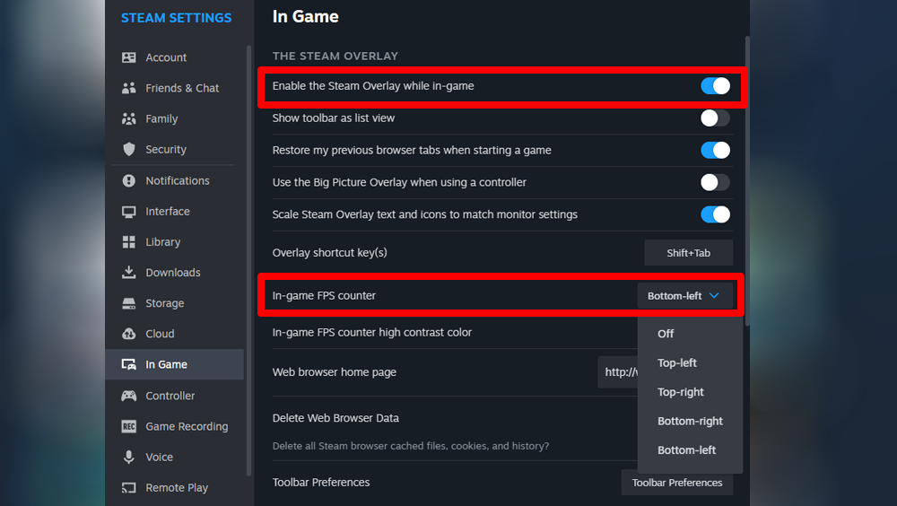Viewport: 897px width, 506px height.
Task: Select Off in FPS counter options
Action: click(666, 334)
